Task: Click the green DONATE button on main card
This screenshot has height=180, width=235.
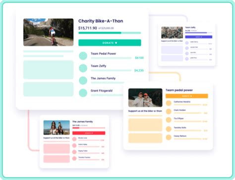Action: click(x=110, y=43)
